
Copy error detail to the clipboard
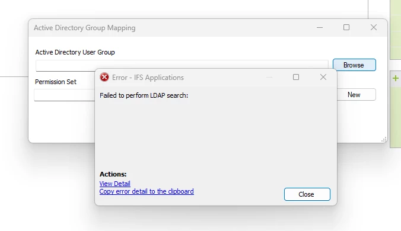pos(147,191)
